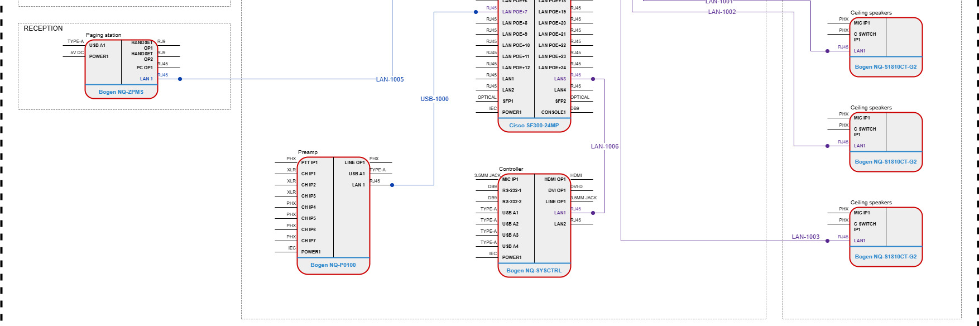Click the LAN-1005 cable label

coord(390,79)
